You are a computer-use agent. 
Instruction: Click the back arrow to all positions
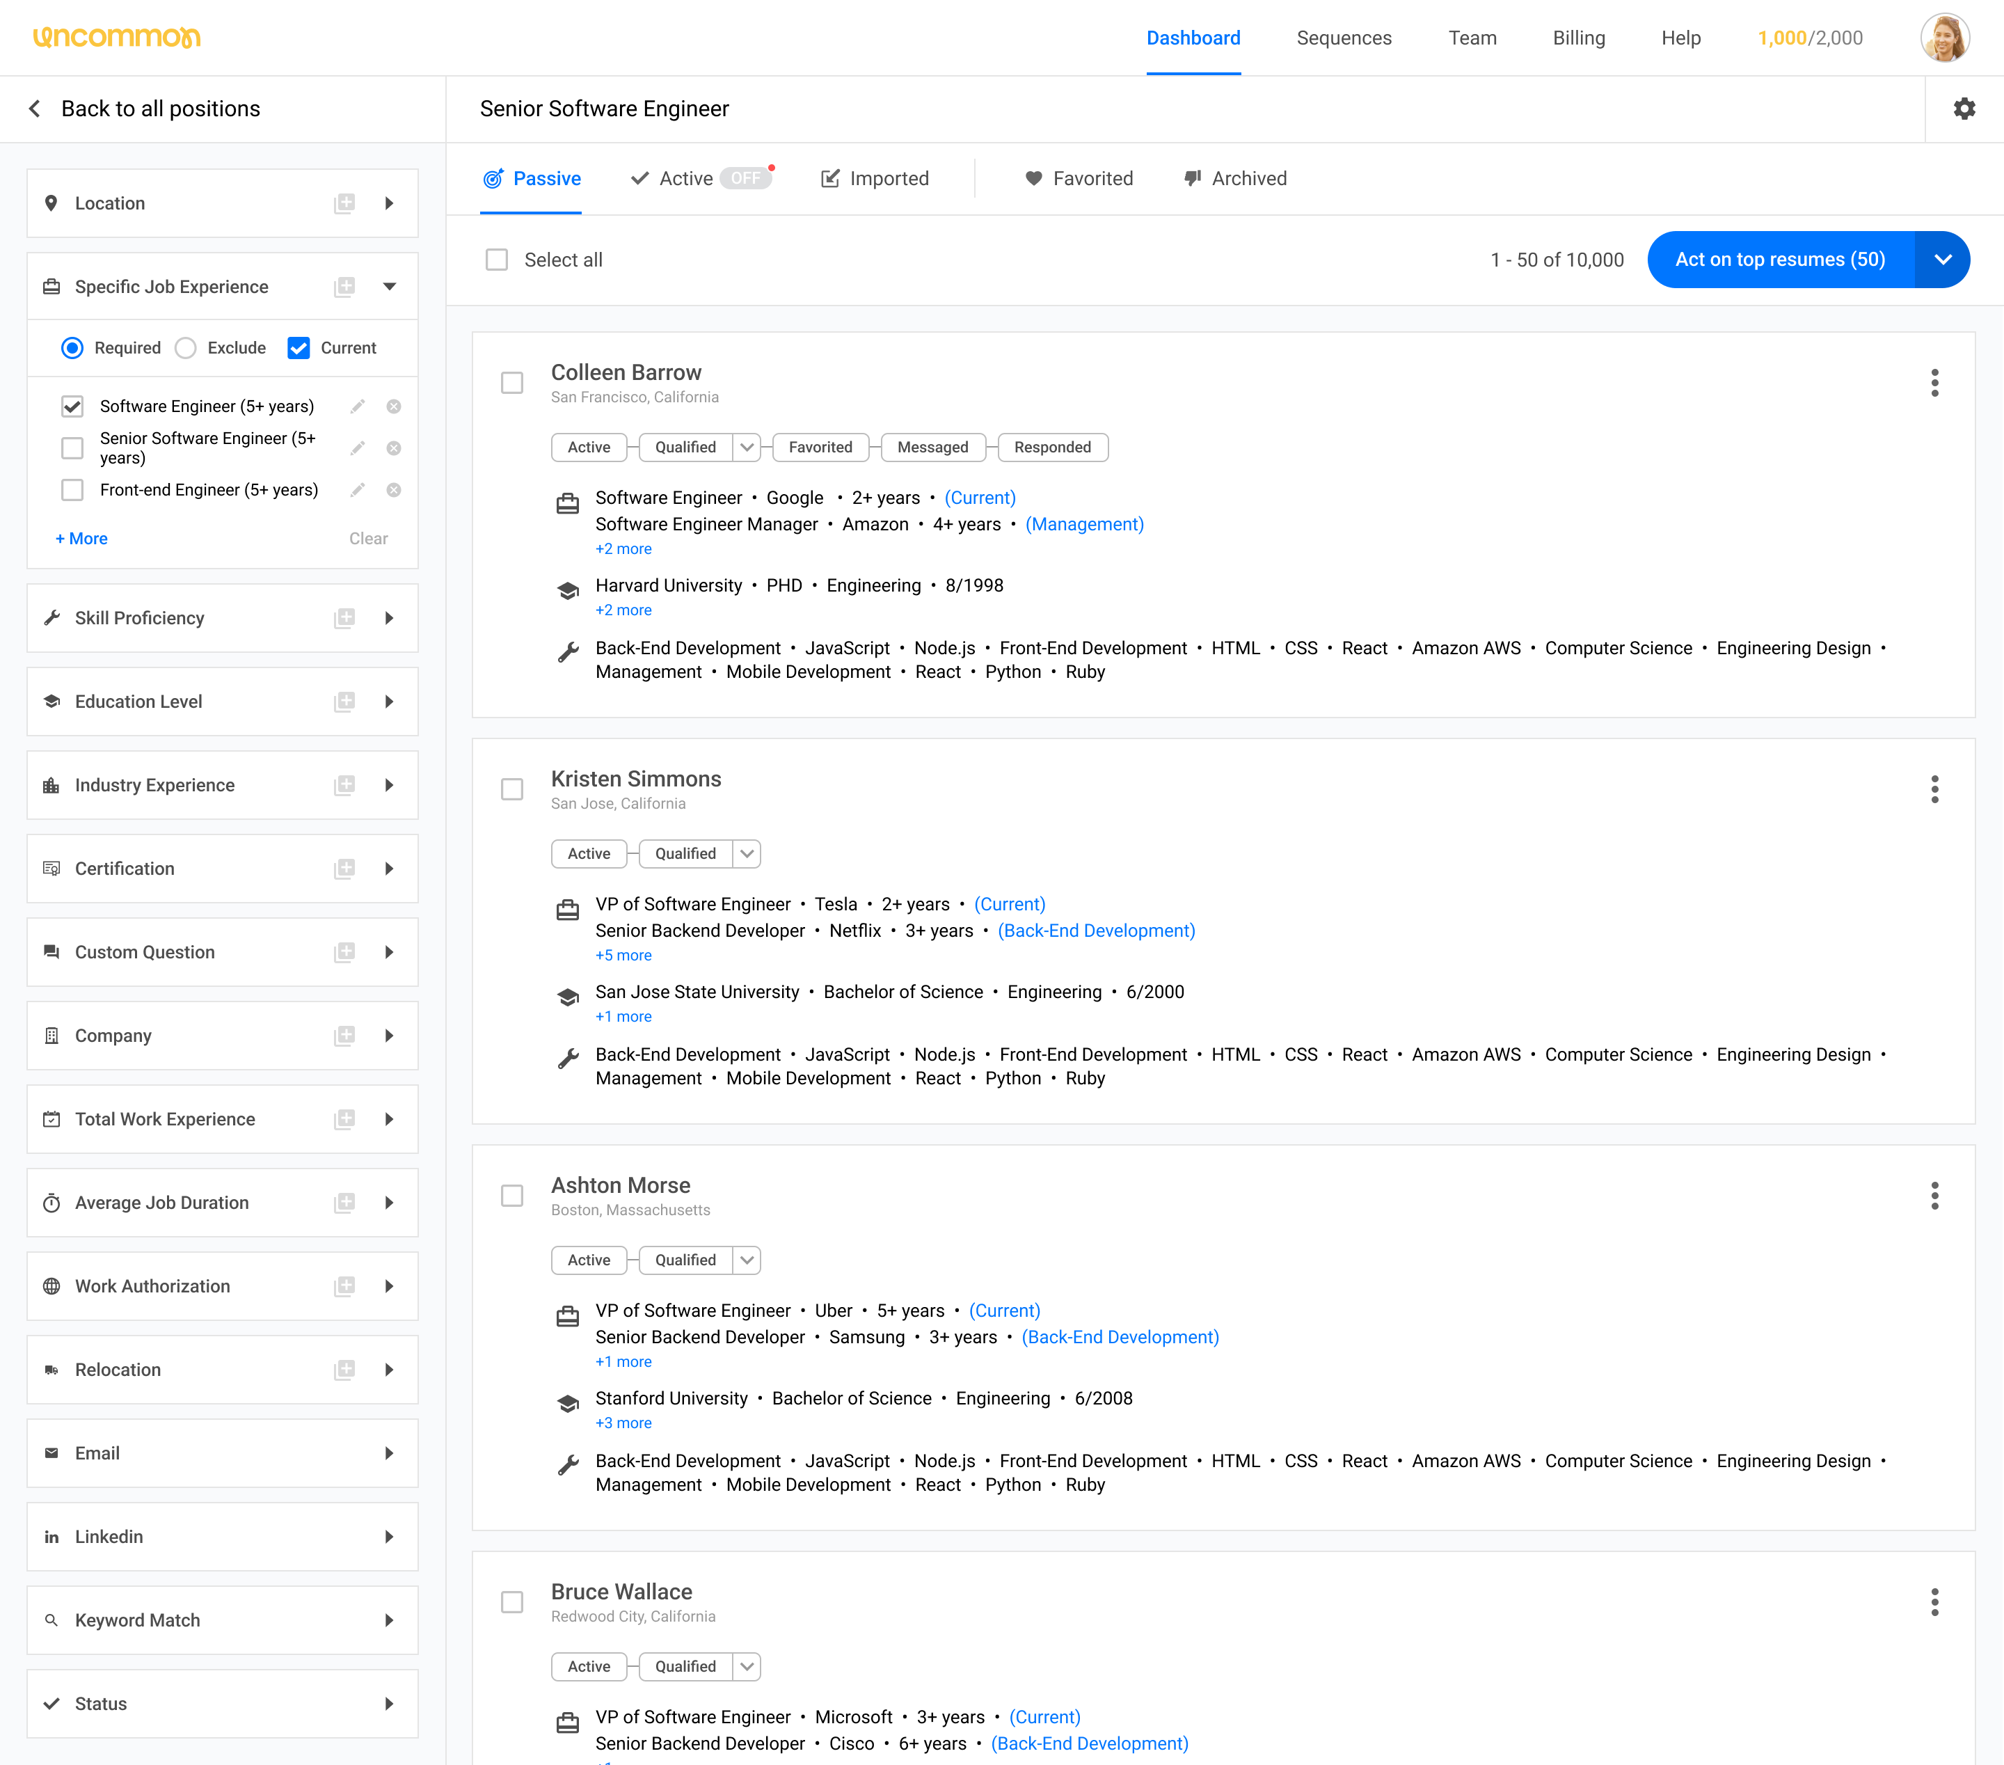click(35, 109)
